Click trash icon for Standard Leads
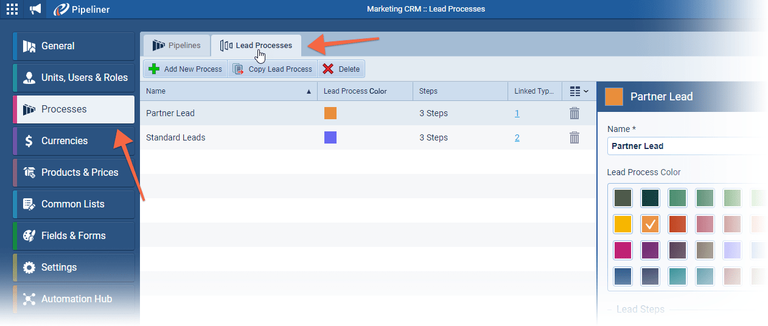This screenshot has width=768, height=326. tap(574, 137)
